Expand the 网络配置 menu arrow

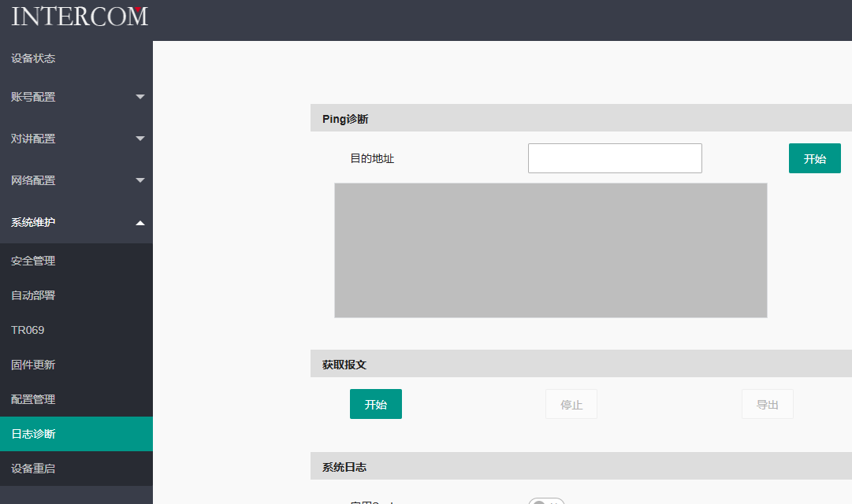pyautogui.click(x=140, y=180)
